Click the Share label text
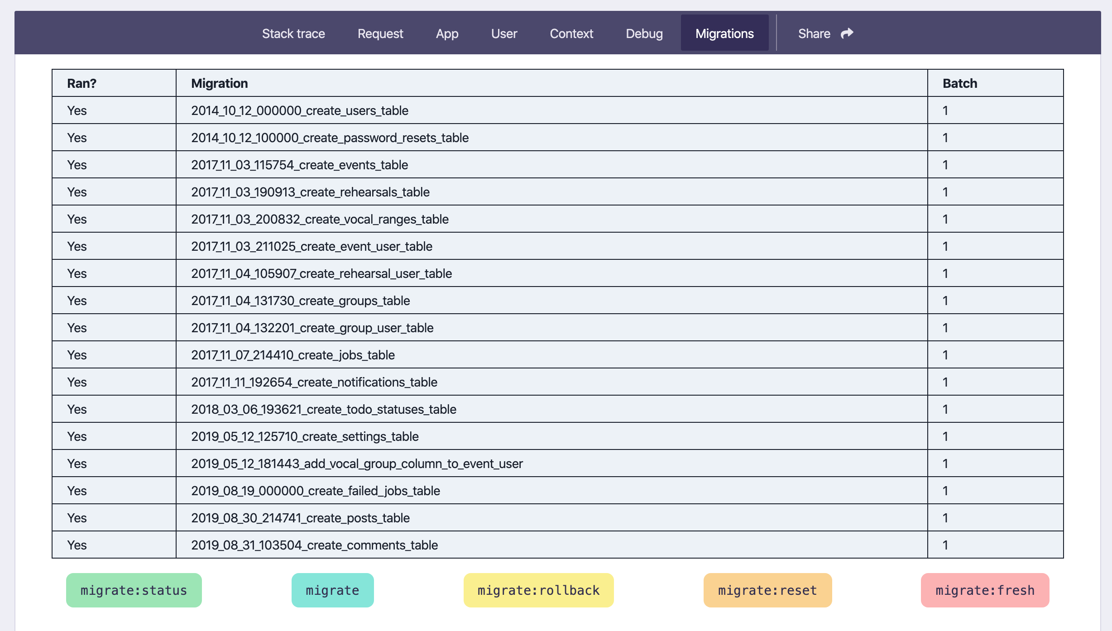 [814, 33]
